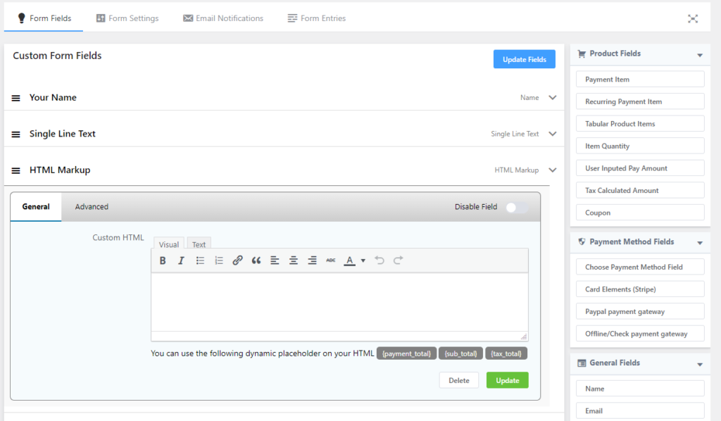The image size is (721, 421).
Task: Expand the Single Line Text field
Action: coord(553,134)
